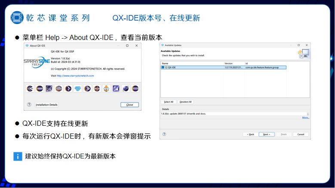The width and height of the screenshot is (335, 188).
Task: Click the C++ feature icon in About QX-IDE
Action: pos(30,88)
